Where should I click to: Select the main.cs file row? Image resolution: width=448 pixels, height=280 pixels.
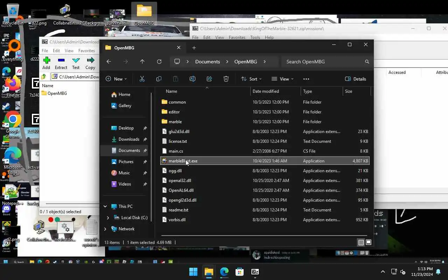(265, 151)
